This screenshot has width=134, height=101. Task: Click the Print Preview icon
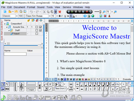(x=25, y=11)
